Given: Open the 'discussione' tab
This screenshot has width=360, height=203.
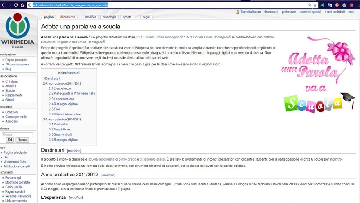Looking at the screenshot, I should point(68,17).
